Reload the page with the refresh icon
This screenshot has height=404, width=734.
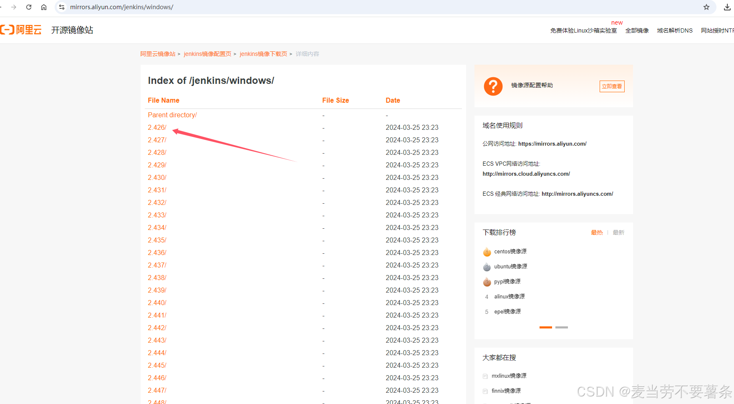29,7
